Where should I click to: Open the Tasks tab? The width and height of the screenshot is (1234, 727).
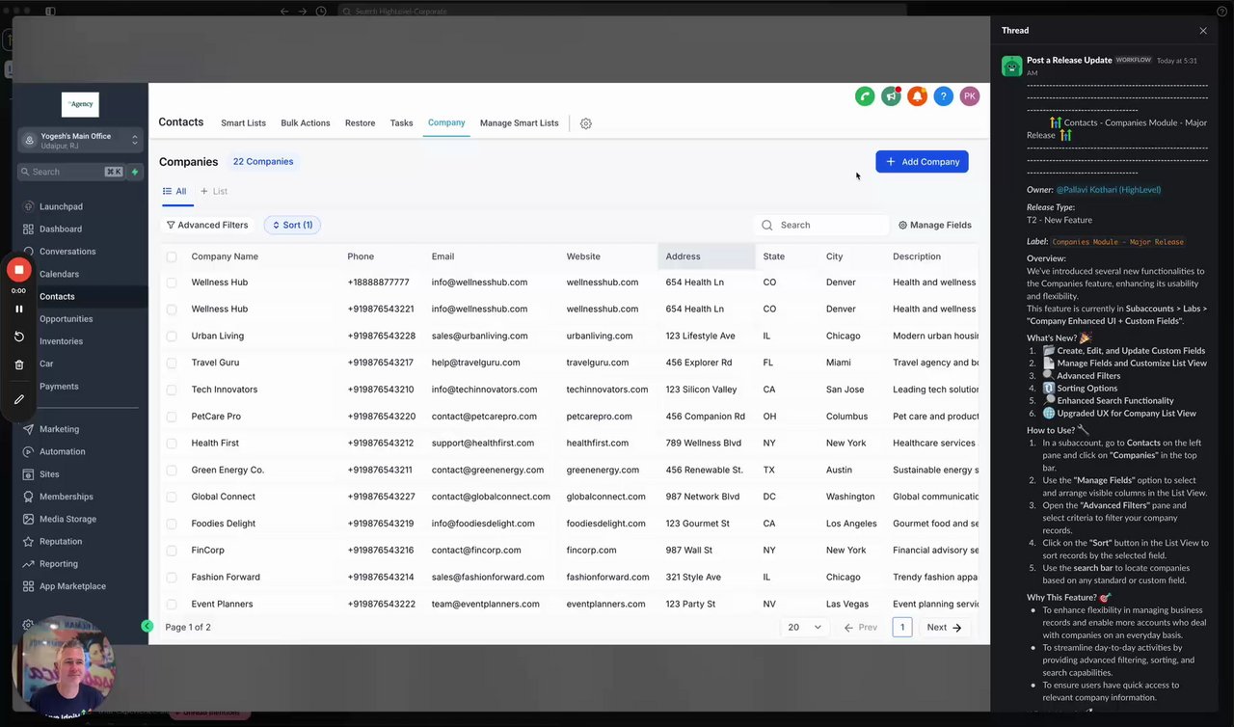pyautogui.click(x=402, y=123)
